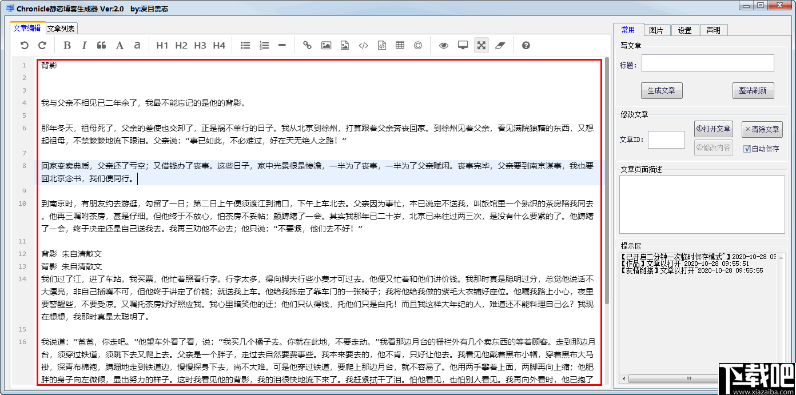Apply H1 heading style
The height and width of the screenshot is (395, 796).
162,45
